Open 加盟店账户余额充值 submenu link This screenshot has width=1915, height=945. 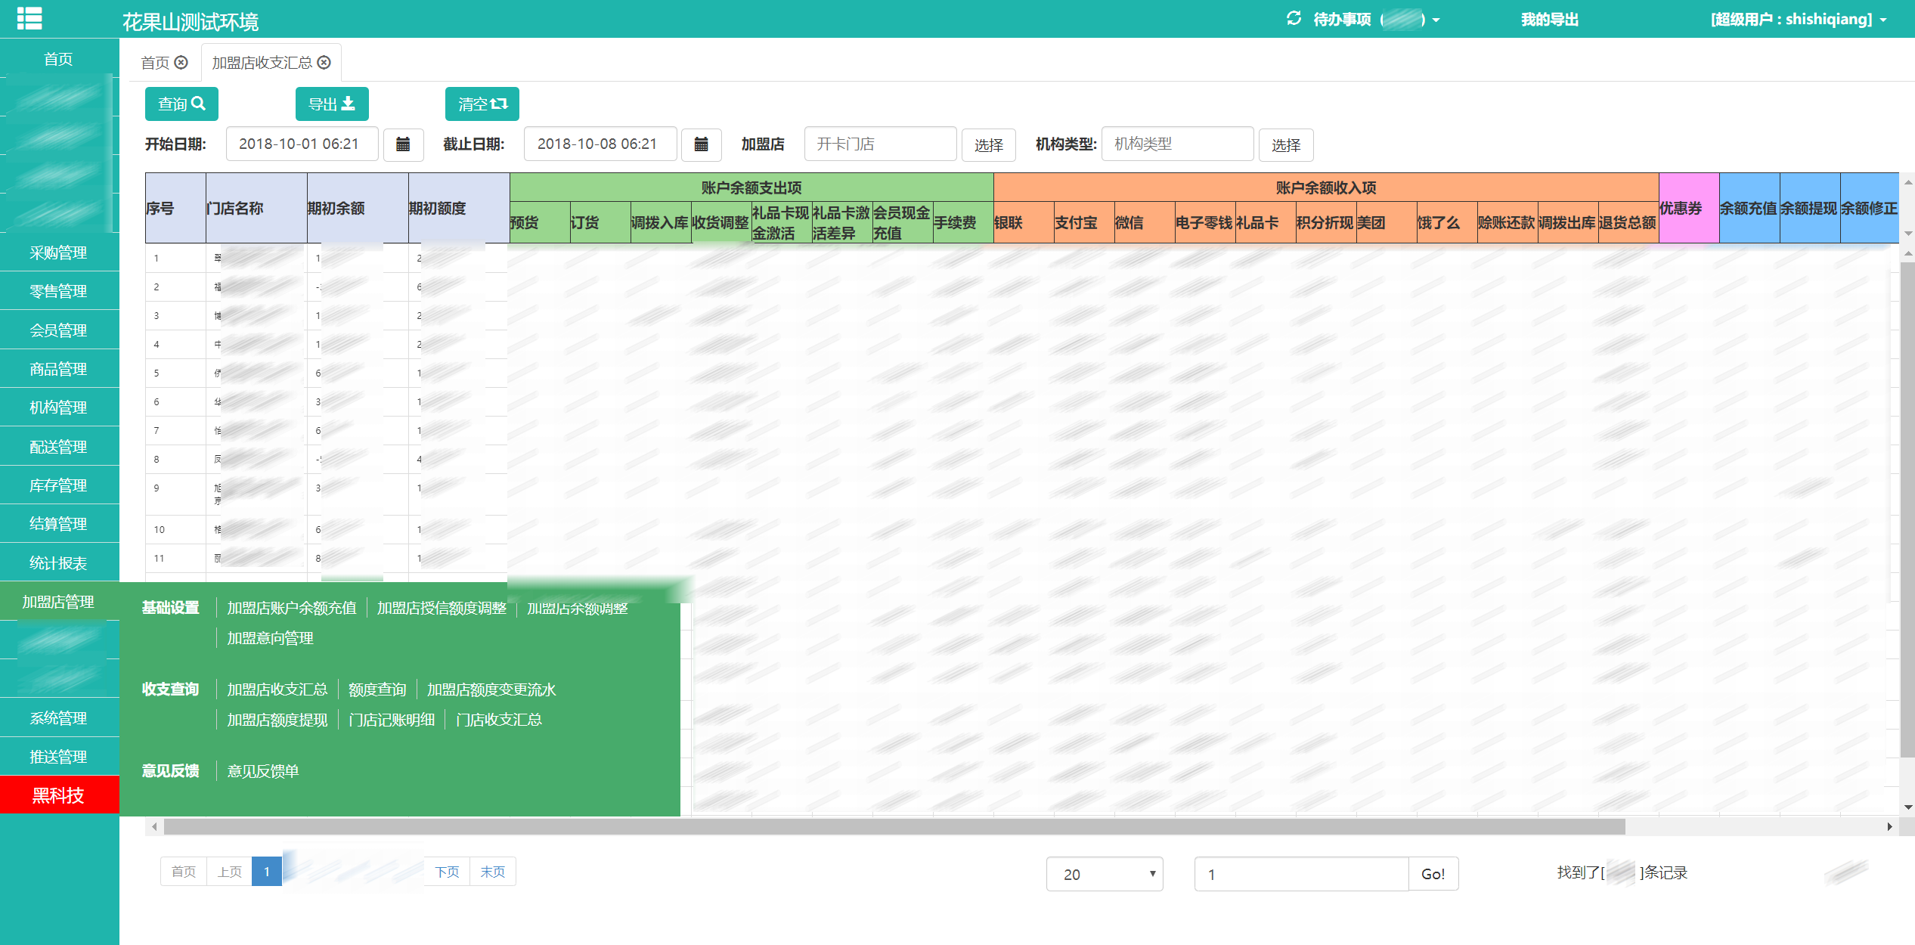coord(291,608)
